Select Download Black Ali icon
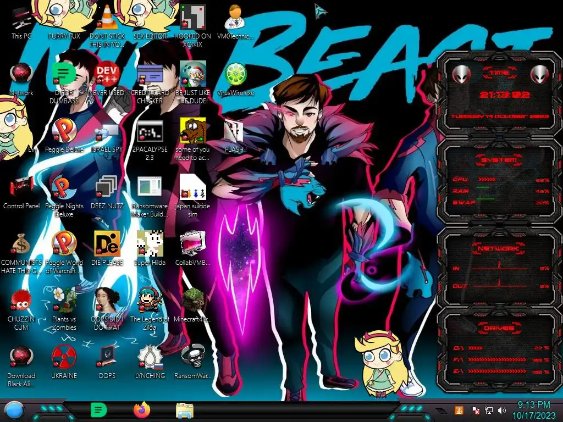 21,357
